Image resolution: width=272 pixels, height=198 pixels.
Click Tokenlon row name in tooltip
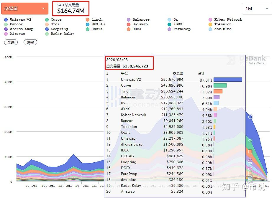click(x=129, y=127)
